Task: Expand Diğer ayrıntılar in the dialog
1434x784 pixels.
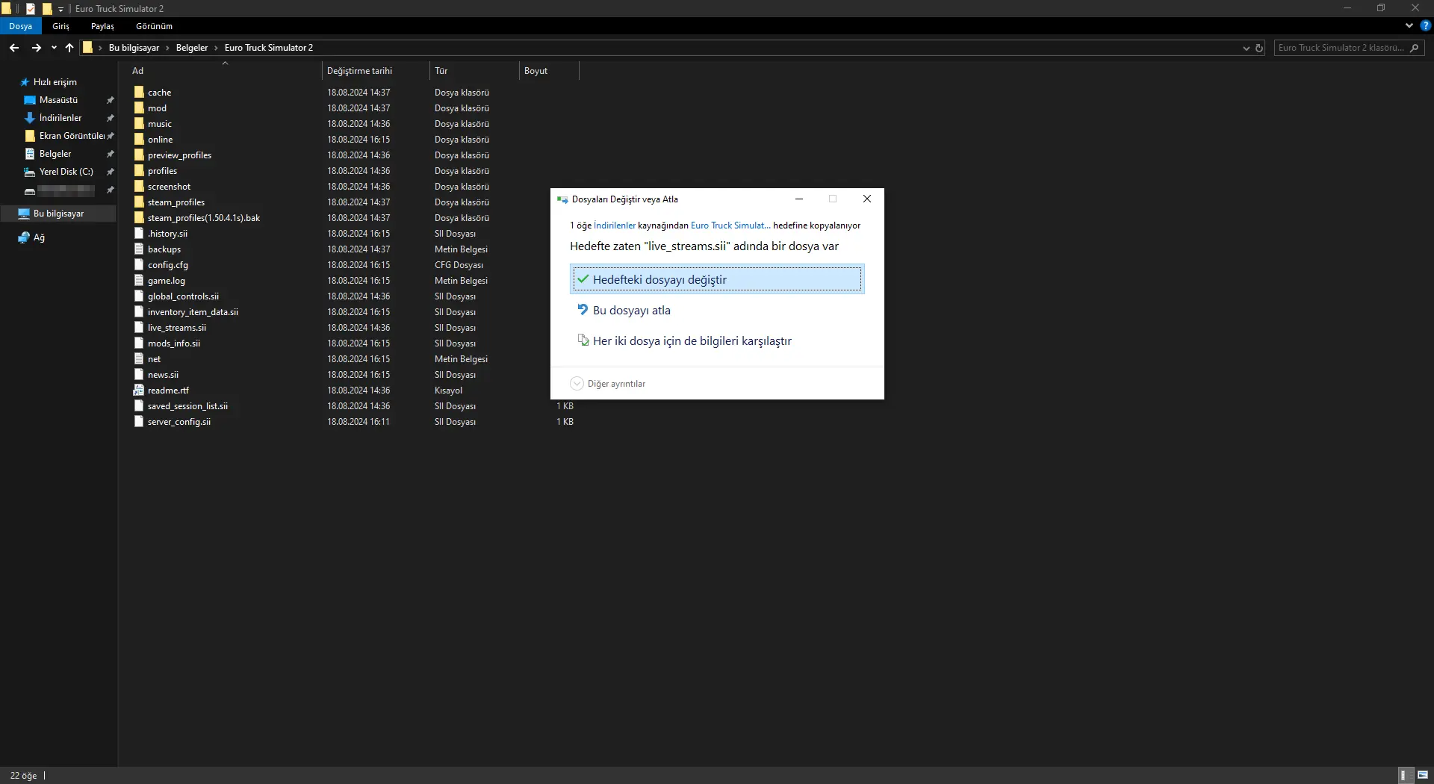Action: tap(608, 384)
